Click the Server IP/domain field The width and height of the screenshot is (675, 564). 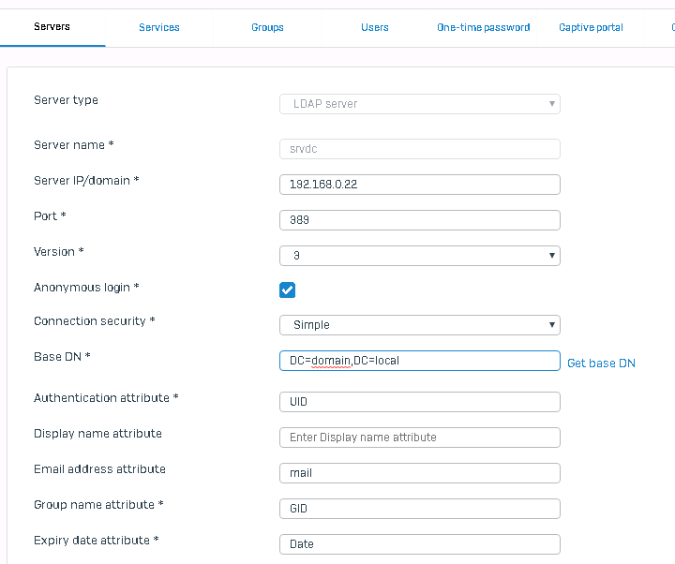(x=419, y=185)
